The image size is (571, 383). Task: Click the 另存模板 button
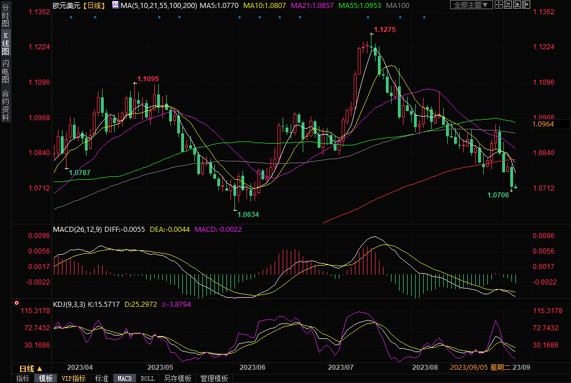coord(178,378)
